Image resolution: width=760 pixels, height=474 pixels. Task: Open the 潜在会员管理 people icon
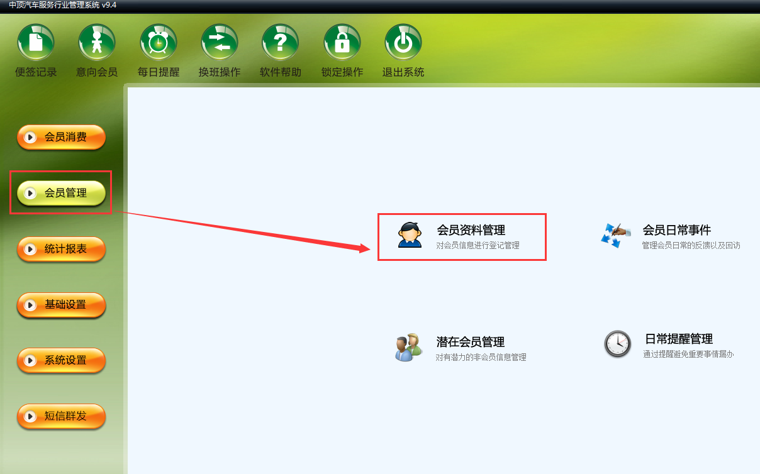point(409,347)
